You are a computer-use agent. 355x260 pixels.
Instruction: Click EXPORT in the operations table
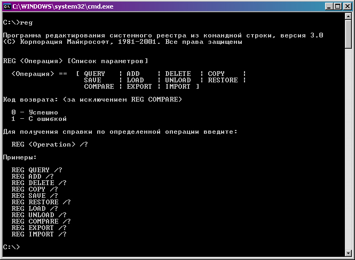click(139, 87)
